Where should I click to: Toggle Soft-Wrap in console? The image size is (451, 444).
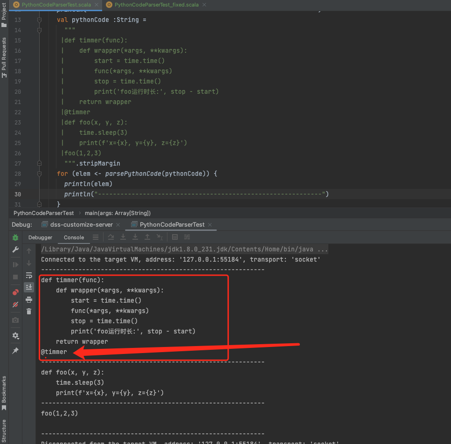(x=29, y=276)
